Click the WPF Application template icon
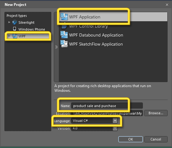The width and height of the screenshot is (172, 148). point(64,17)
